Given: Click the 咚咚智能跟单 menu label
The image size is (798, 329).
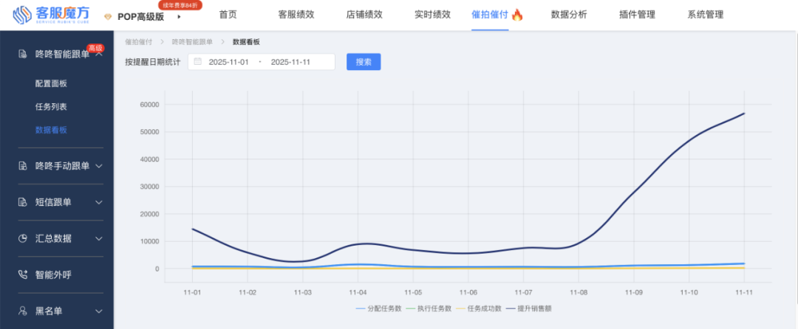Looking at the screenshot, I should point(62,54).
